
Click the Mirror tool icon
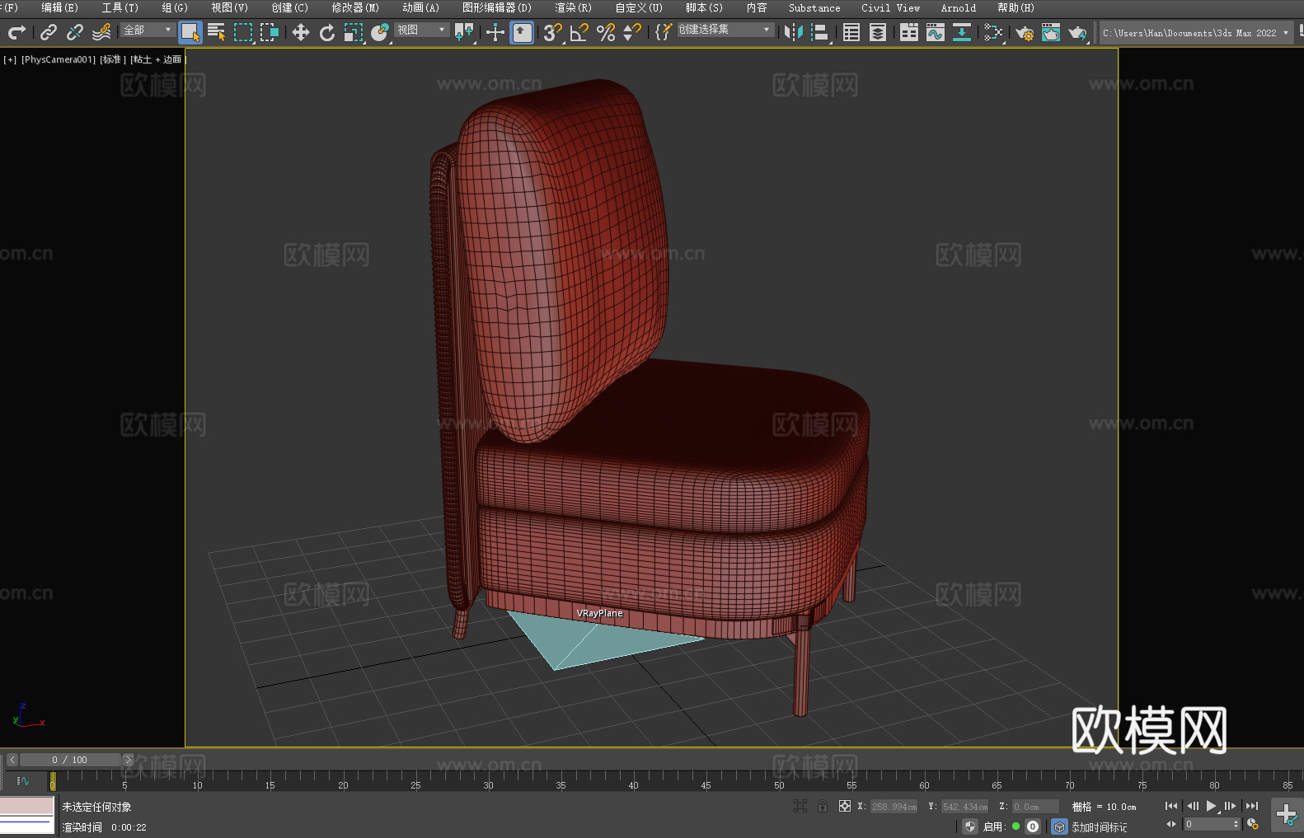pyautogui.click(x=794, y=32)
